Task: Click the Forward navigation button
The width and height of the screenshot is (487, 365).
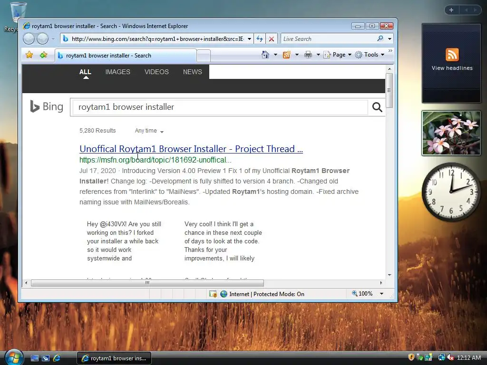Action: pos(42,39)
